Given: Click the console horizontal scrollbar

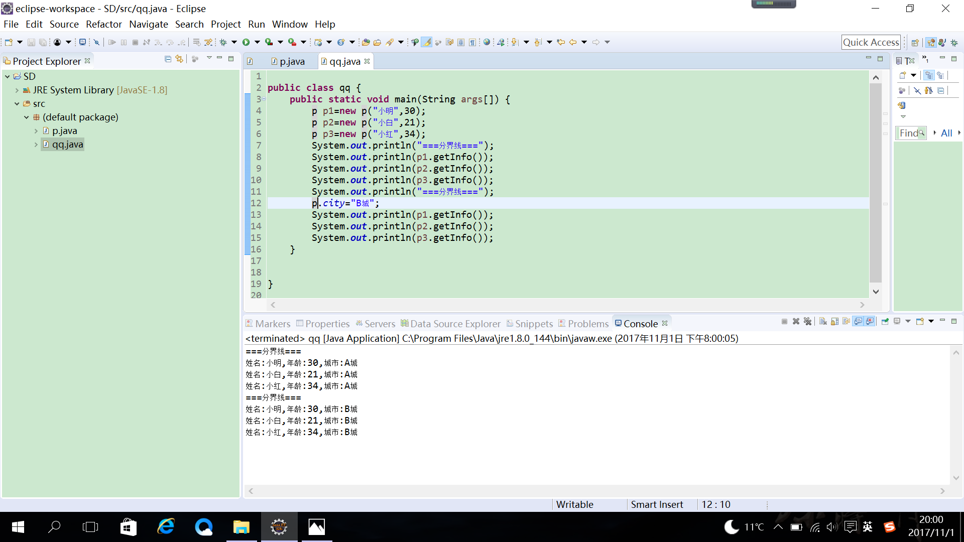Looking at the screenshot, I should (x=596, y=491).
